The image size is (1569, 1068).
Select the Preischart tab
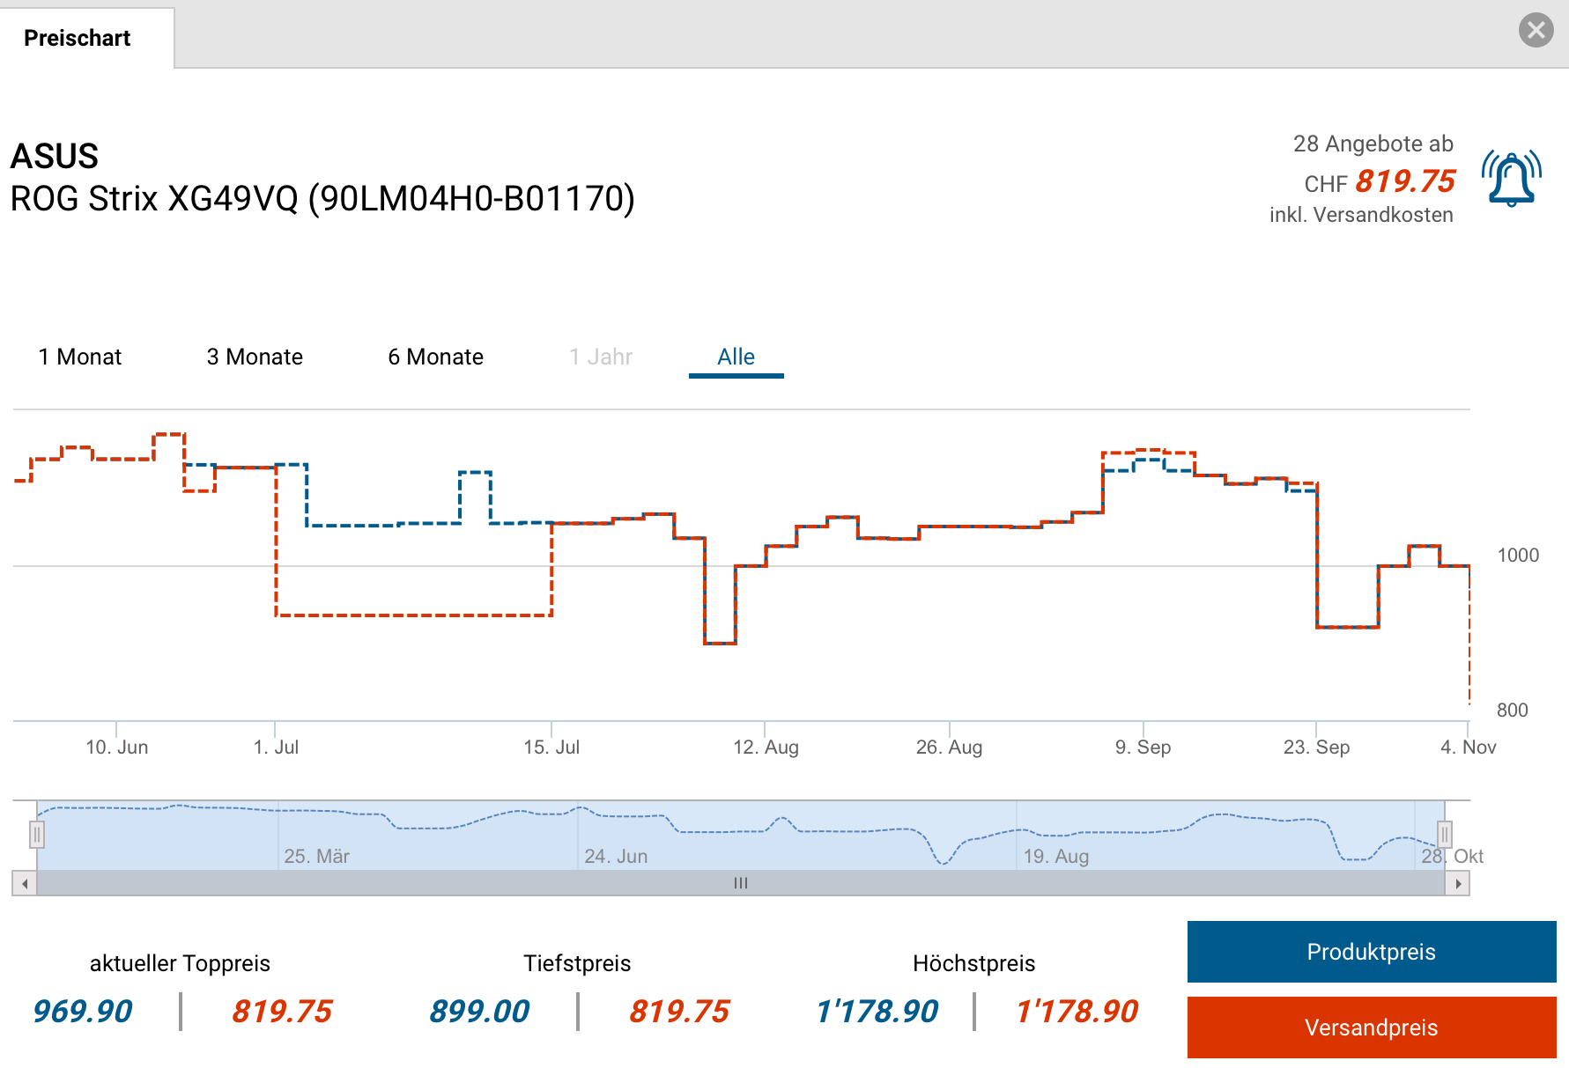[x=78, y=38]
